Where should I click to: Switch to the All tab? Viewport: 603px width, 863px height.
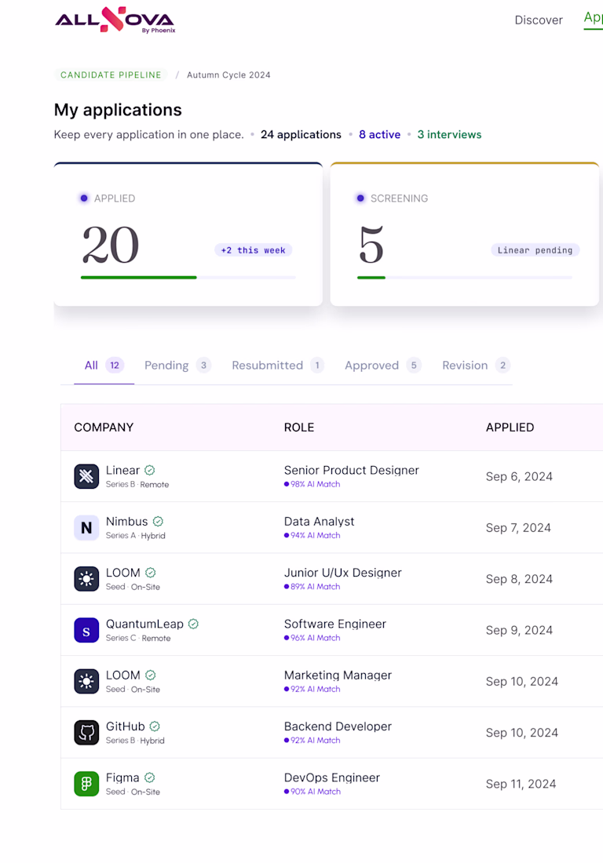pyautogui.click(x=104, y=366)
